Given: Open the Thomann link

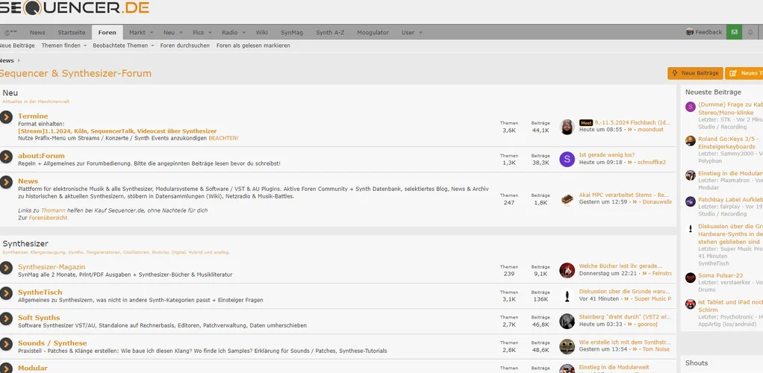Looking at the screenshot, I should pyautogui.click(x=53, y=210).
